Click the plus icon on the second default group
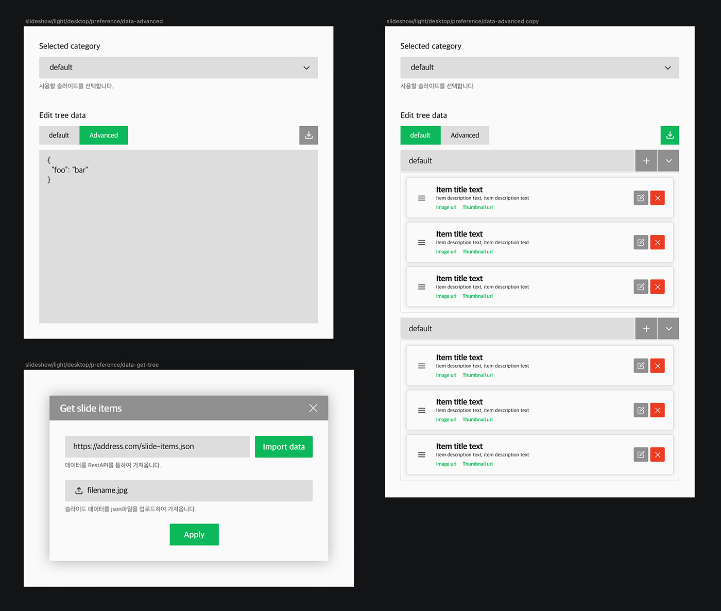 (646, 329)
